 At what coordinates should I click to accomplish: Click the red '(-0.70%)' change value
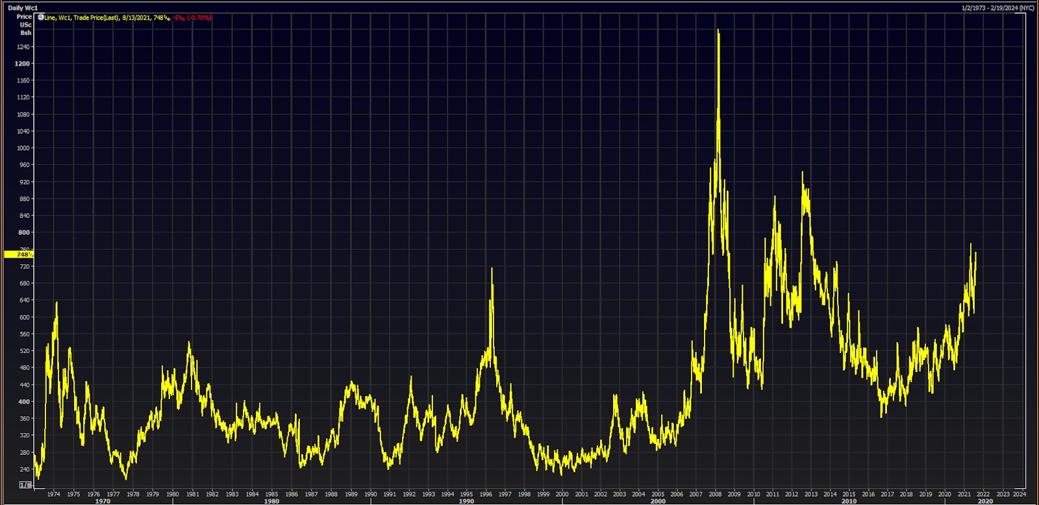[199, 18]
